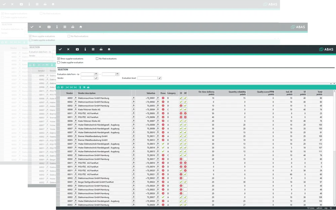Click printer icon in middle background window toolbar

[73, 27]
